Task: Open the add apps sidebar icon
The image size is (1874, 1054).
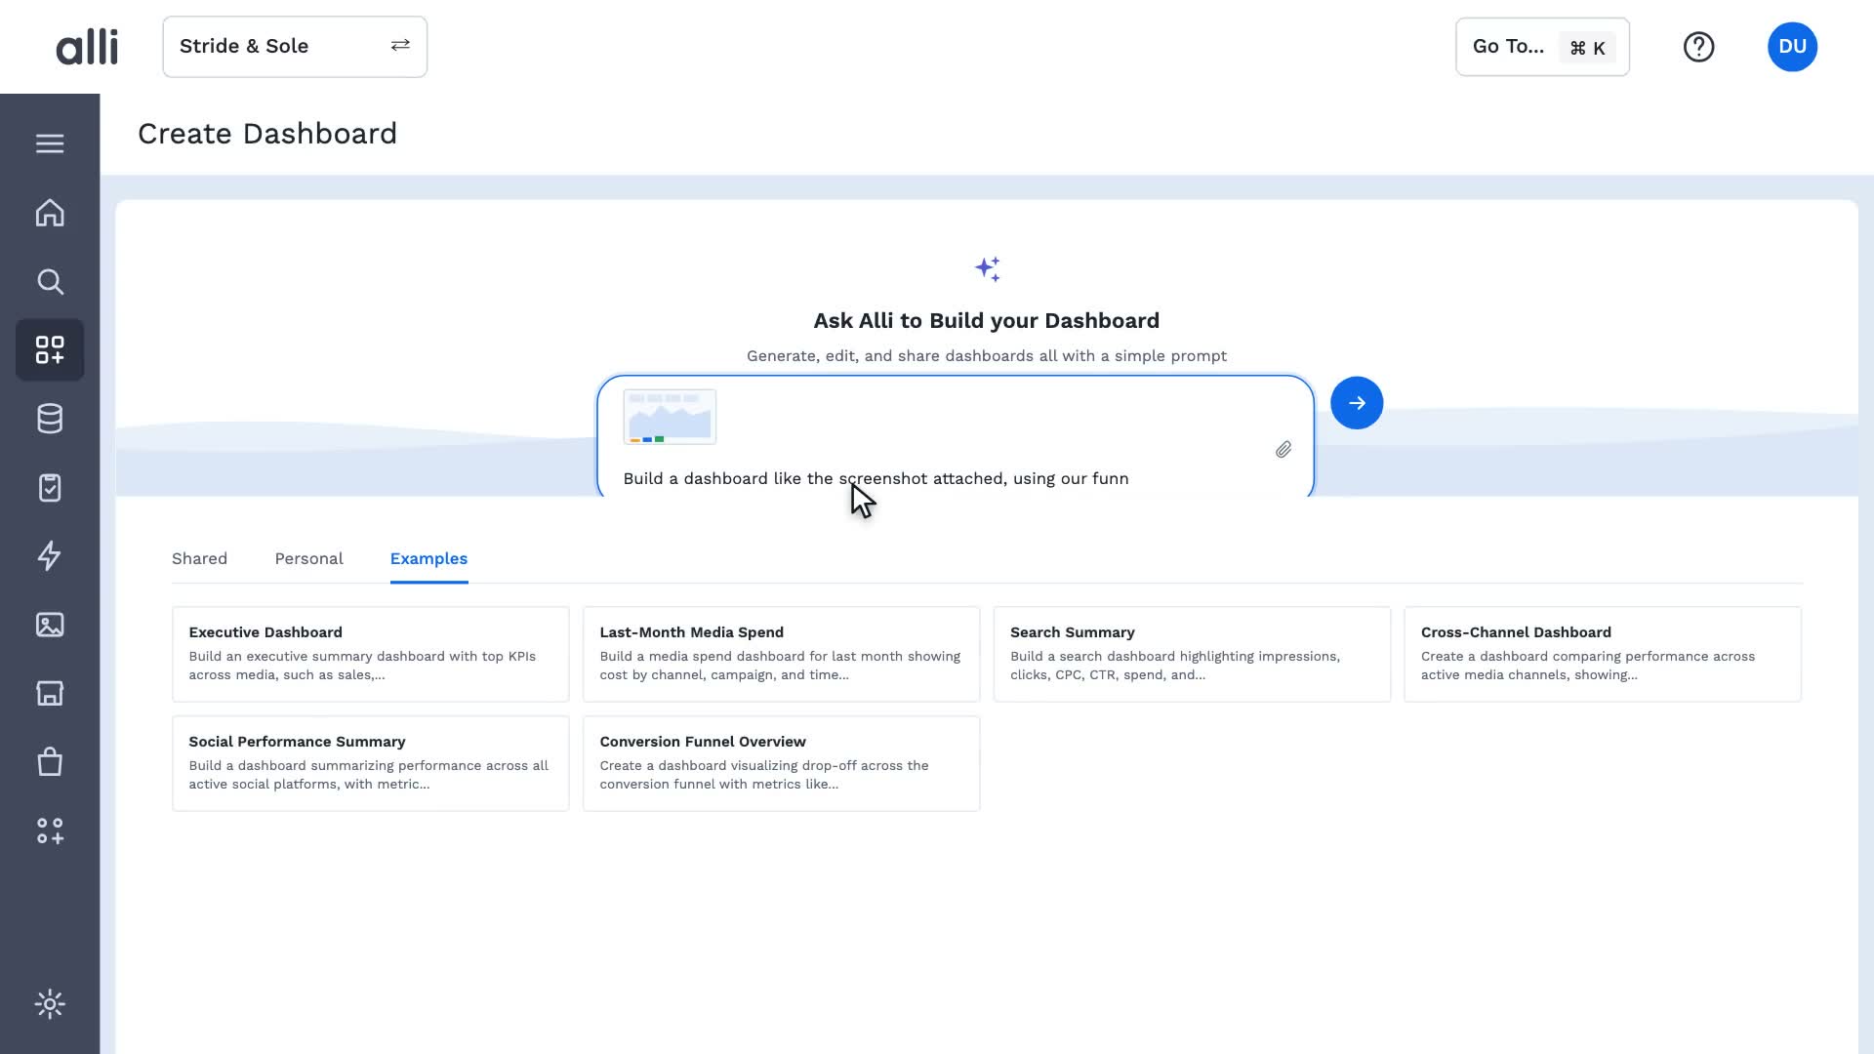Action: [50, 831]
